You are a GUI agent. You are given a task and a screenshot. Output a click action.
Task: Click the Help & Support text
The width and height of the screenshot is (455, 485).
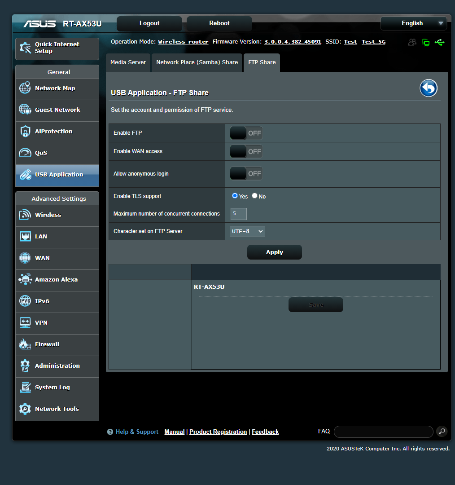pos(137,432)
